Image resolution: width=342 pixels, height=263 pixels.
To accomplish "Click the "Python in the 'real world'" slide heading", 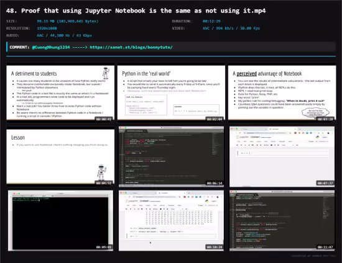I will pos(146,74).
